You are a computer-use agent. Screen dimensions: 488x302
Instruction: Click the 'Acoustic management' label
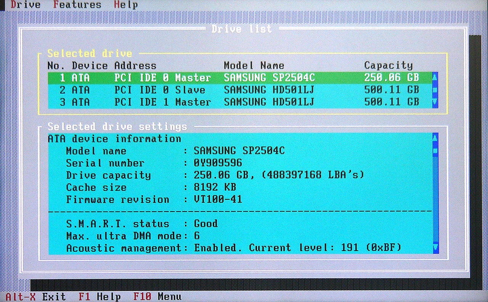124,248
